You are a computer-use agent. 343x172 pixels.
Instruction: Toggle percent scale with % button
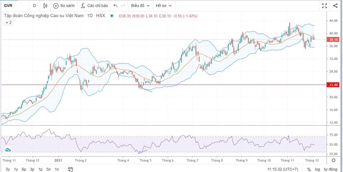pyautogui.click(x=309, y=169)
